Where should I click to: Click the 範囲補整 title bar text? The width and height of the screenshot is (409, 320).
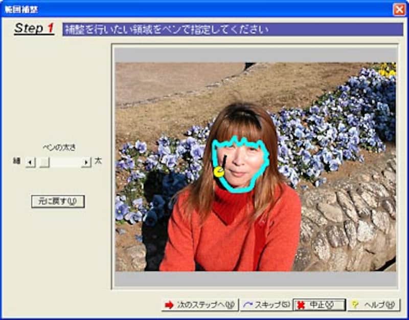21,9
